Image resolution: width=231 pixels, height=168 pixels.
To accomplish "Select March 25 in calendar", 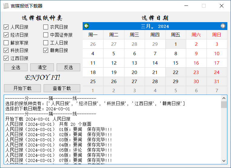I will (93, 82).
